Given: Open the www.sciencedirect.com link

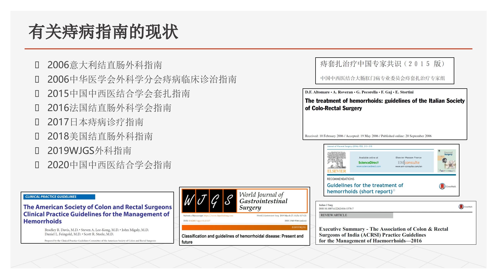Looking at the screenshot, I should point(368,167).
